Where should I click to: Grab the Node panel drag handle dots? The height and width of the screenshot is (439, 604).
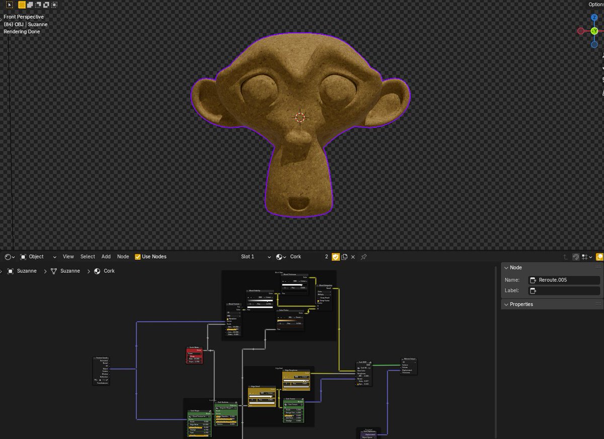click(598, 268)
